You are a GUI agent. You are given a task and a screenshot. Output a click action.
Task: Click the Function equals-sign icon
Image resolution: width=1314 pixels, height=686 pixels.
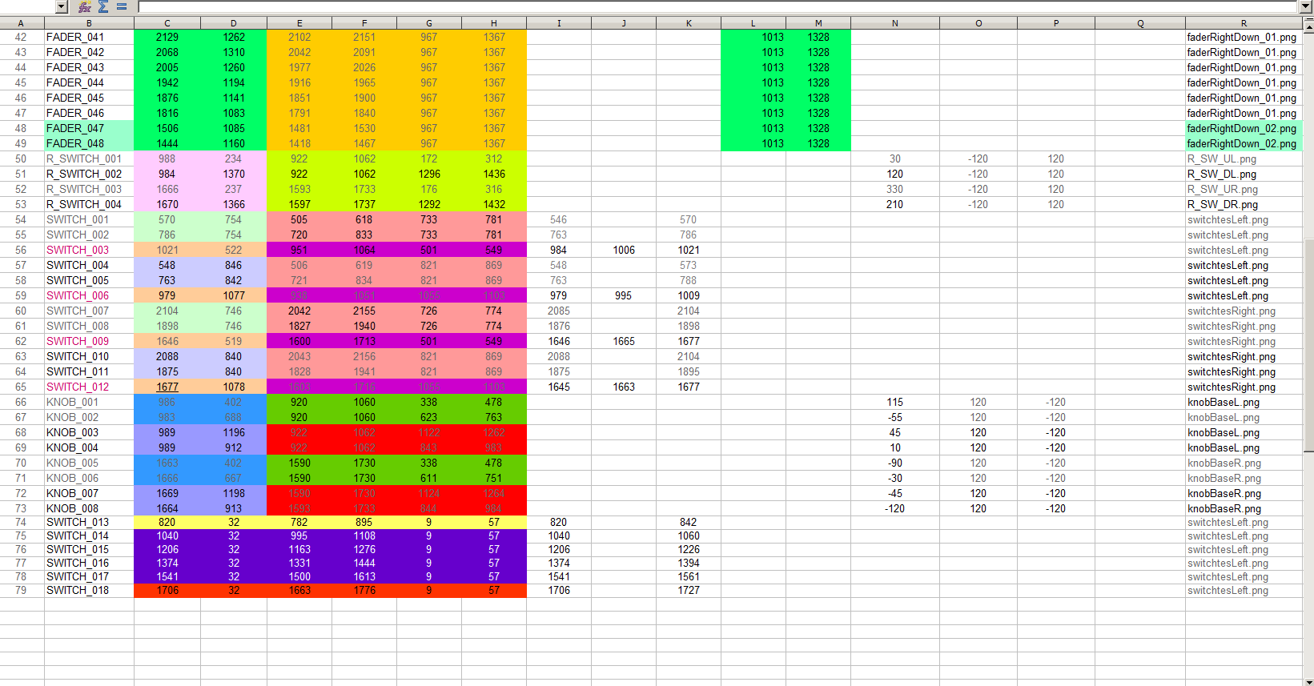coord(122,7)
